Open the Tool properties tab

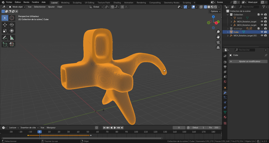(225, 56)
